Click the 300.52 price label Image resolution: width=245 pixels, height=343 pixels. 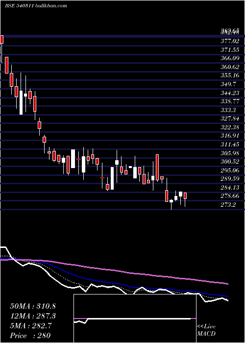[230, 162]
